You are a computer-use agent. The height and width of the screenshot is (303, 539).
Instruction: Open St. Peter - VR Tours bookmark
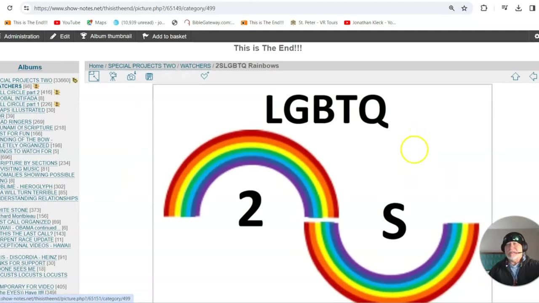314,23
